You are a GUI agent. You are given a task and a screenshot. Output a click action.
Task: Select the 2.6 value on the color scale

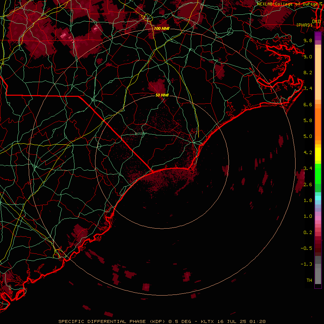click(308, 185)
